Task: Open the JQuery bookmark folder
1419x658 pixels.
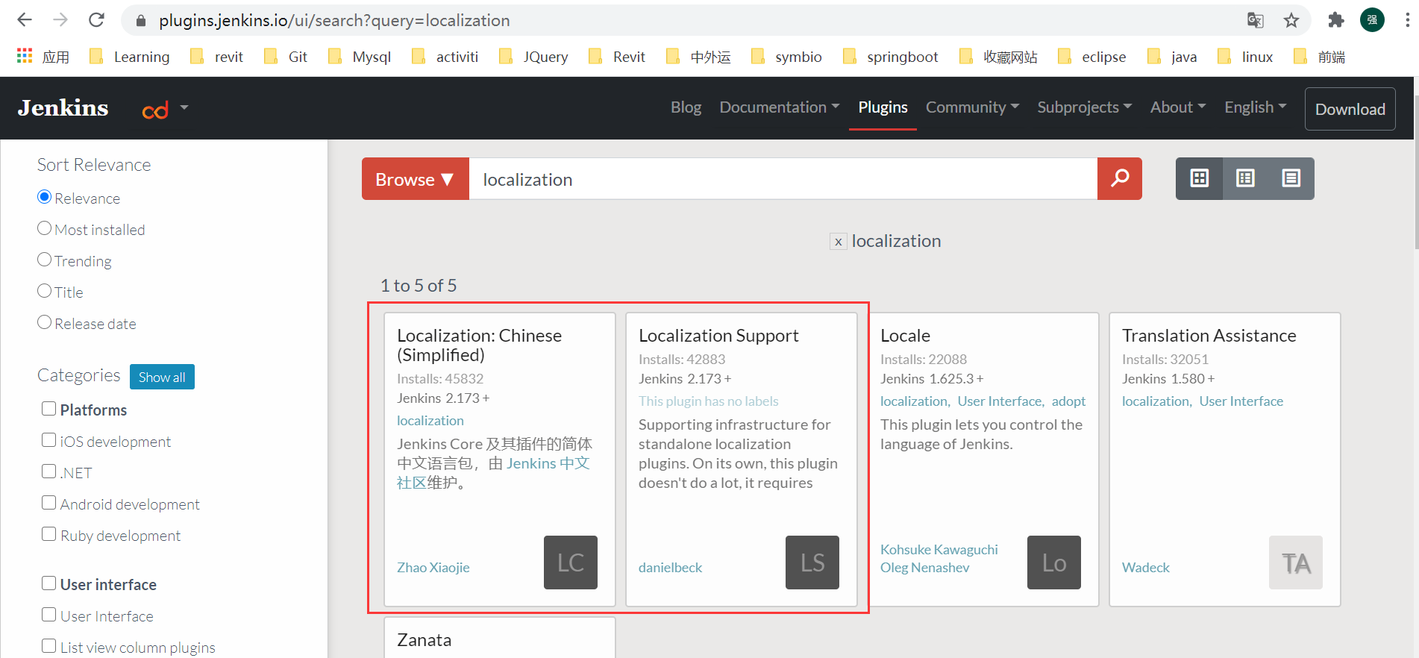Action: (x=533, y=57)
